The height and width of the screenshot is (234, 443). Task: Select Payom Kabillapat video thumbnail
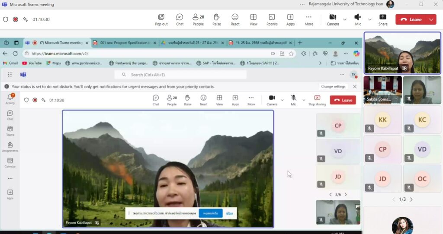pyautogui.click(x=402, y=53)
